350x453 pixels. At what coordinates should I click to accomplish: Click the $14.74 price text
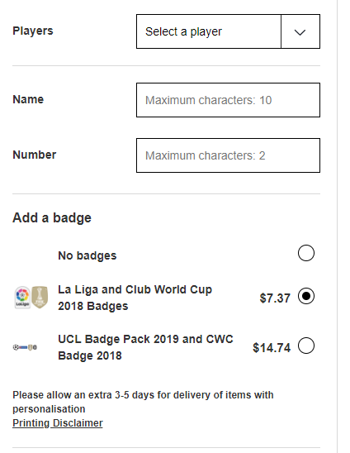(272, 348)
